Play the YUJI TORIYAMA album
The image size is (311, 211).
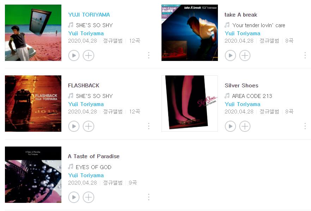tap(74, 55)
